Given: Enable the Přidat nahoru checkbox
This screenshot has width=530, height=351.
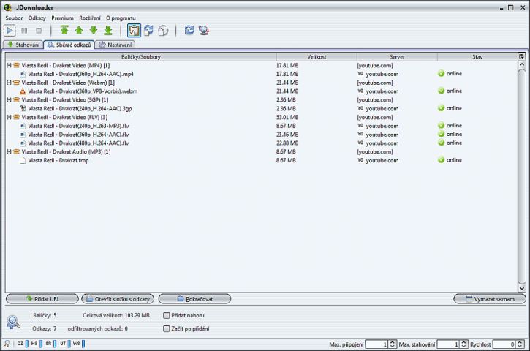Looking at the screenshot, I should (166, 315).
